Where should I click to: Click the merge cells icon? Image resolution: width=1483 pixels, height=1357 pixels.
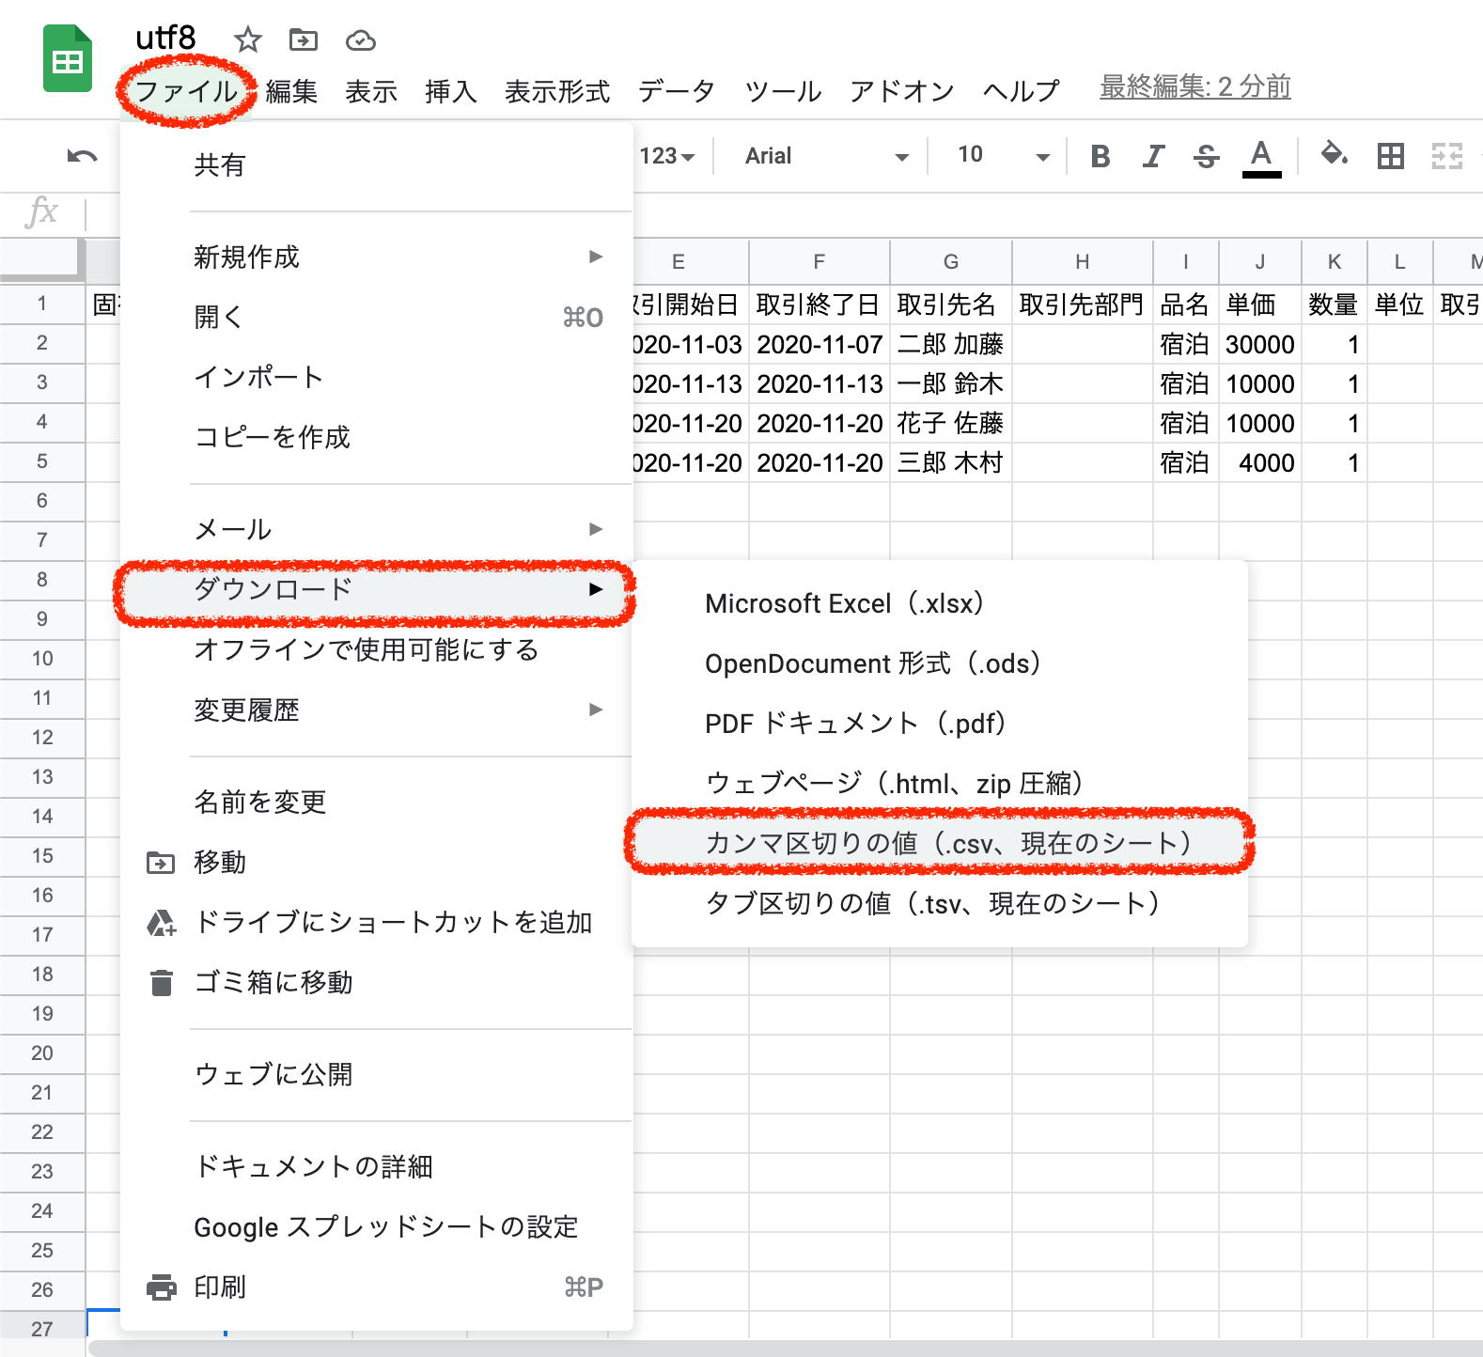1446,156
